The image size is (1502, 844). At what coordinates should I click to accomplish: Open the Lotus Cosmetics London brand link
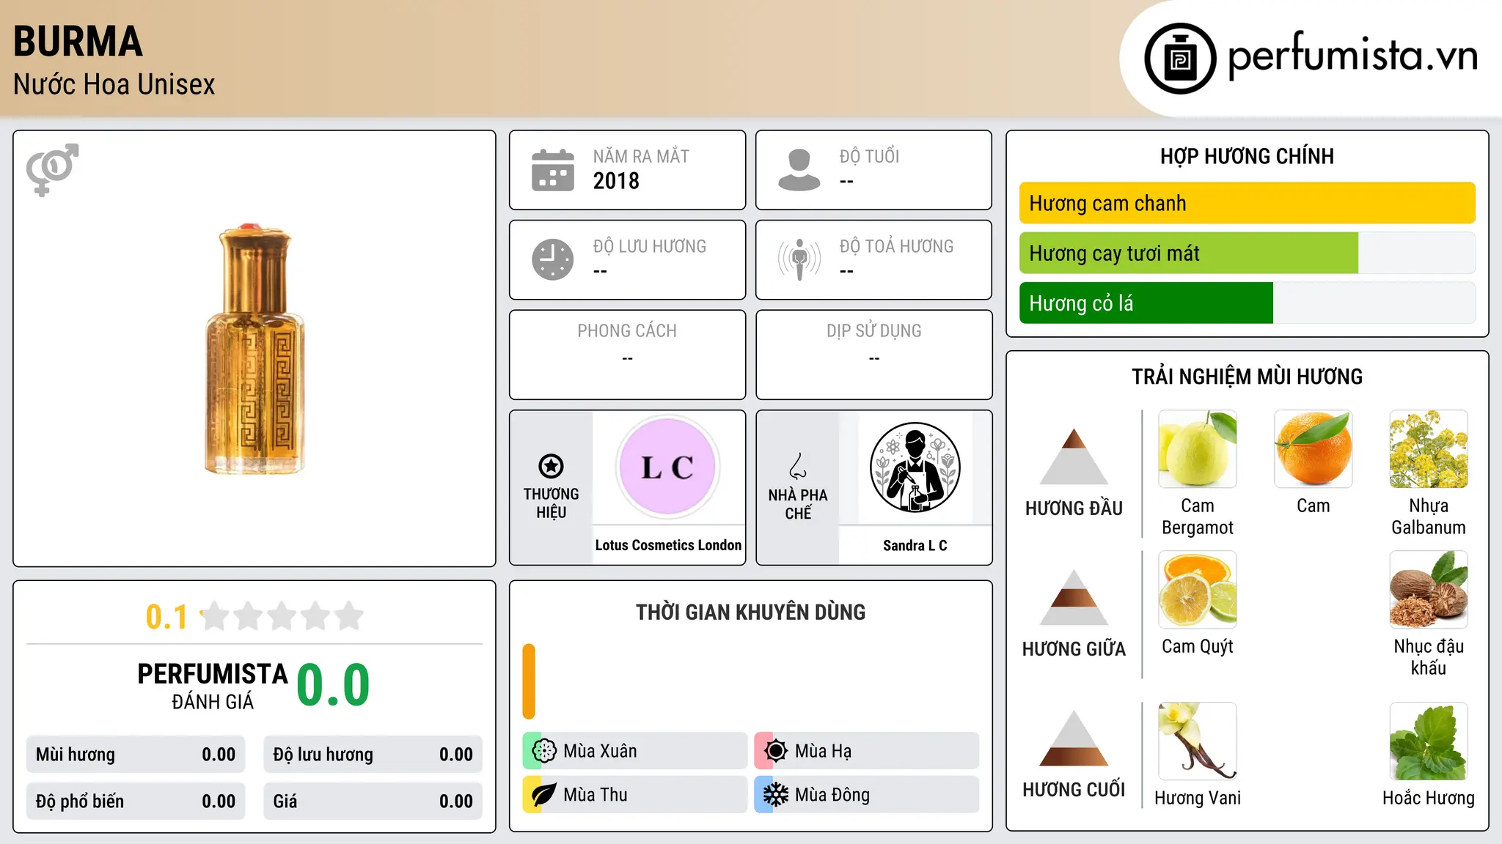point(668,545)
